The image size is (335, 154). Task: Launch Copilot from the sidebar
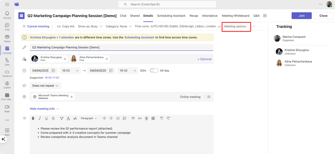7,85
